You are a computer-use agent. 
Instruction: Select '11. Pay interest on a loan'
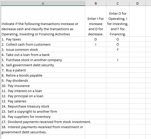[x=43, y=91]
